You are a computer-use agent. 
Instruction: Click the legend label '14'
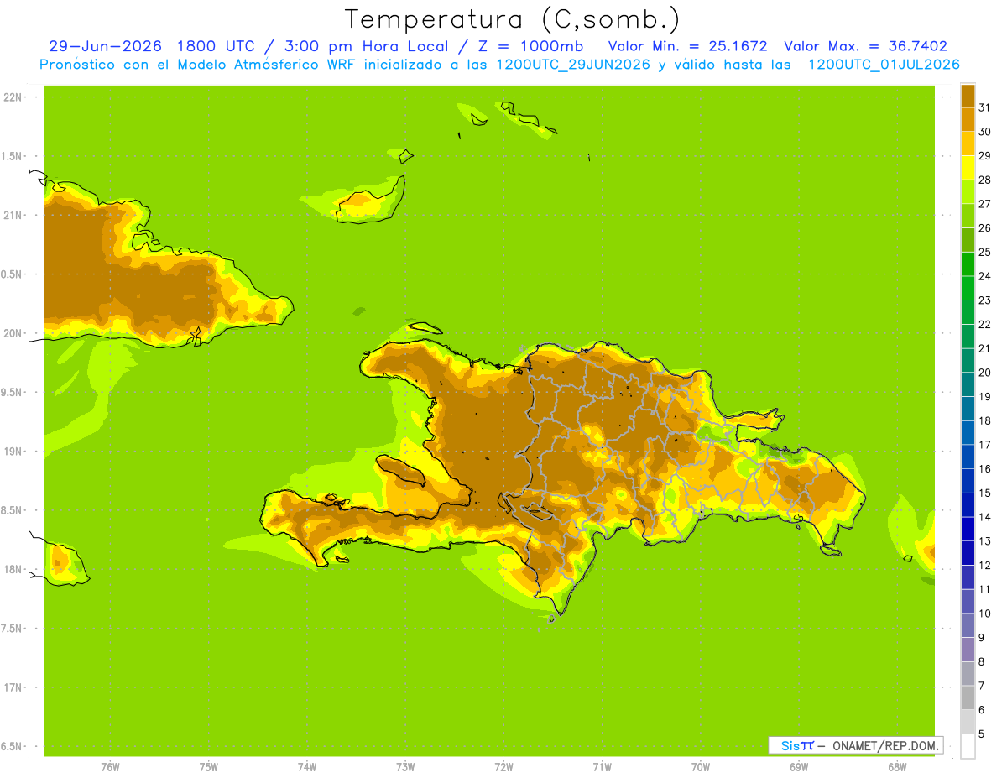point(984,517)
